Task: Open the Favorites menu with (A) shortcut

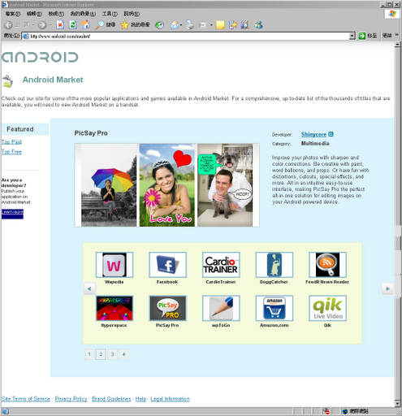Action: tap(83, 14)
